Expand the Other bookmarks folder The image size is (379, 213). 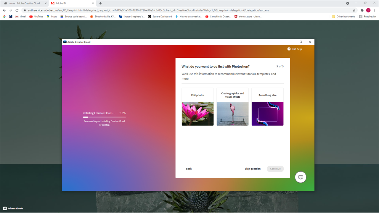coord(343,17)
